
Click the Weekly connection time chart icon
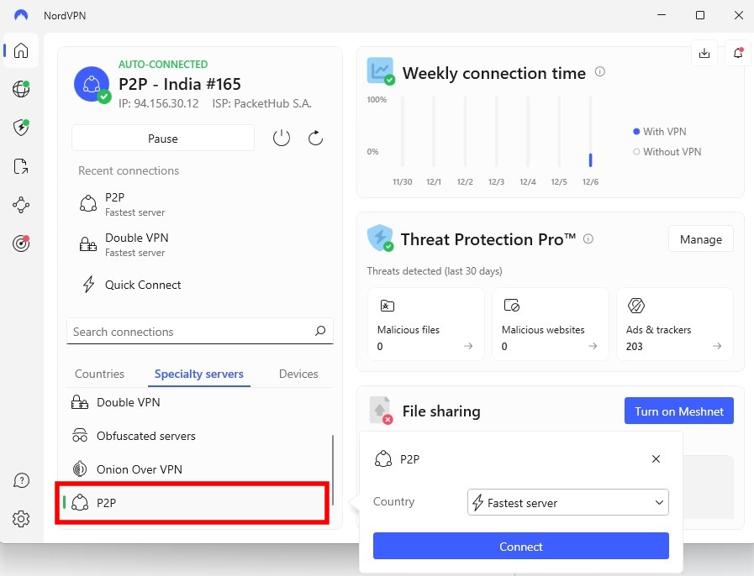tap(381, 71)
